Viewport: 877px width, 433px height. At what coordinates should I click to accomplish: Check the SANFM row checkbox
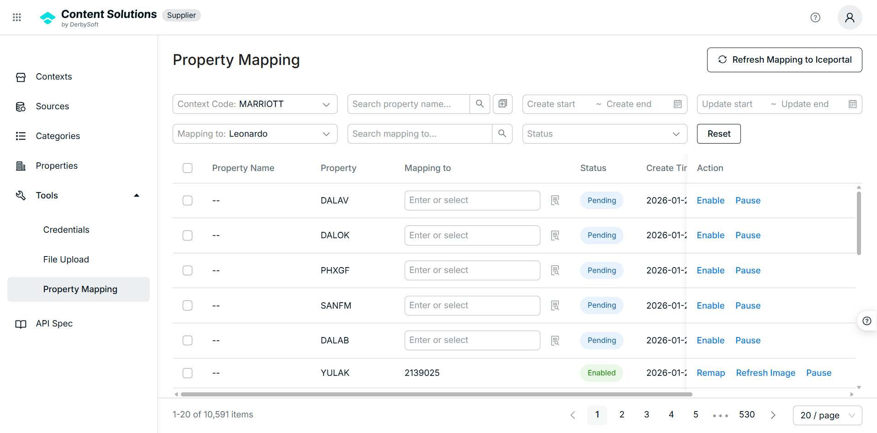[x=187, y=305]
